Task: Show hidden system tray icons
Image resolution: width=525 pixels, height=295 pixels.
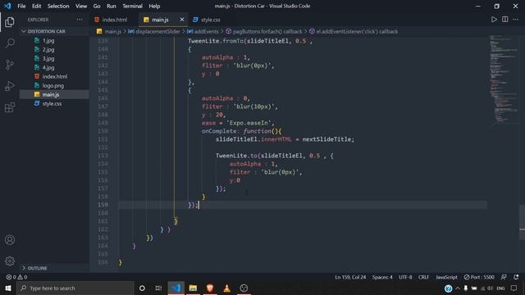Action: coord(458,288)
